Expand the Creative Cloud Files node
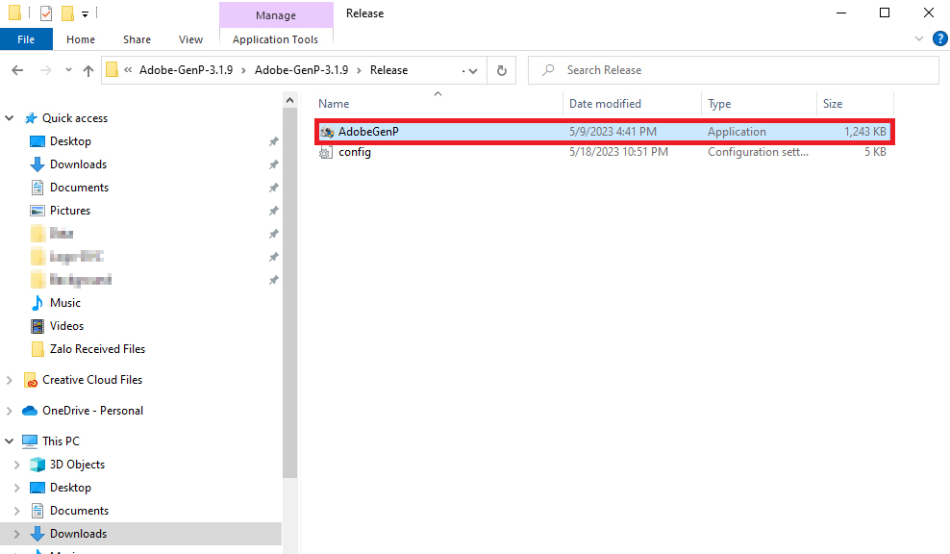 (x=9, y=380)
